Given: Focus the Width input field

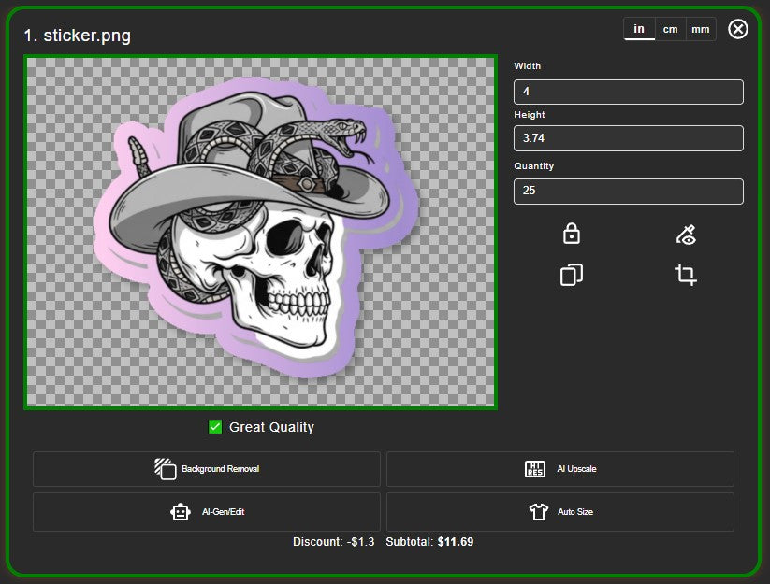Looking at the screenshot, I should [628, 92].
